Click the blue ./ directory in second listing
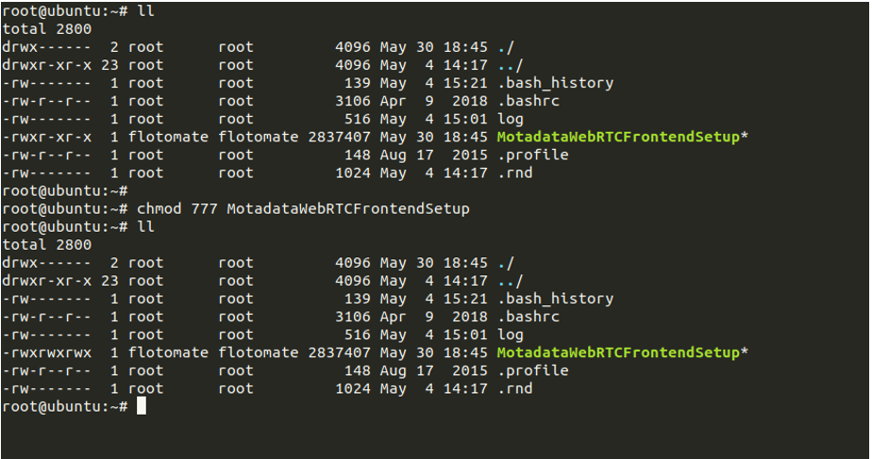Screen dimensions: 872x459 pyautogui.click(x=506, y=263)
